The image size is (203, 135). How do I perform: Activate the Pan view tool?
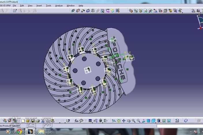(x=124, y=121)
